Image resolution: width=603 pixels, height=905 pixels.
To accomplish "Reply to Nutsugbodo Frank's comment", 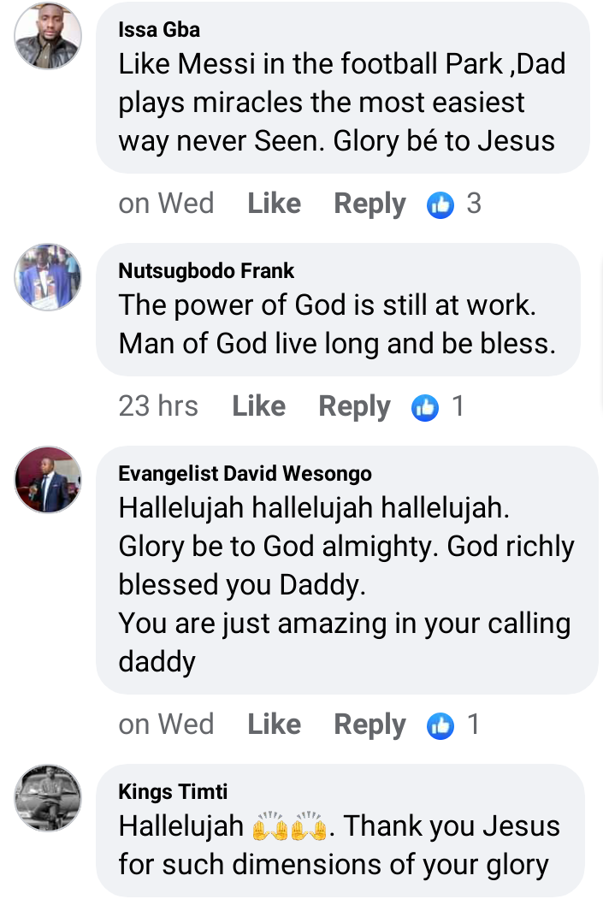I will tap(354, 406).
